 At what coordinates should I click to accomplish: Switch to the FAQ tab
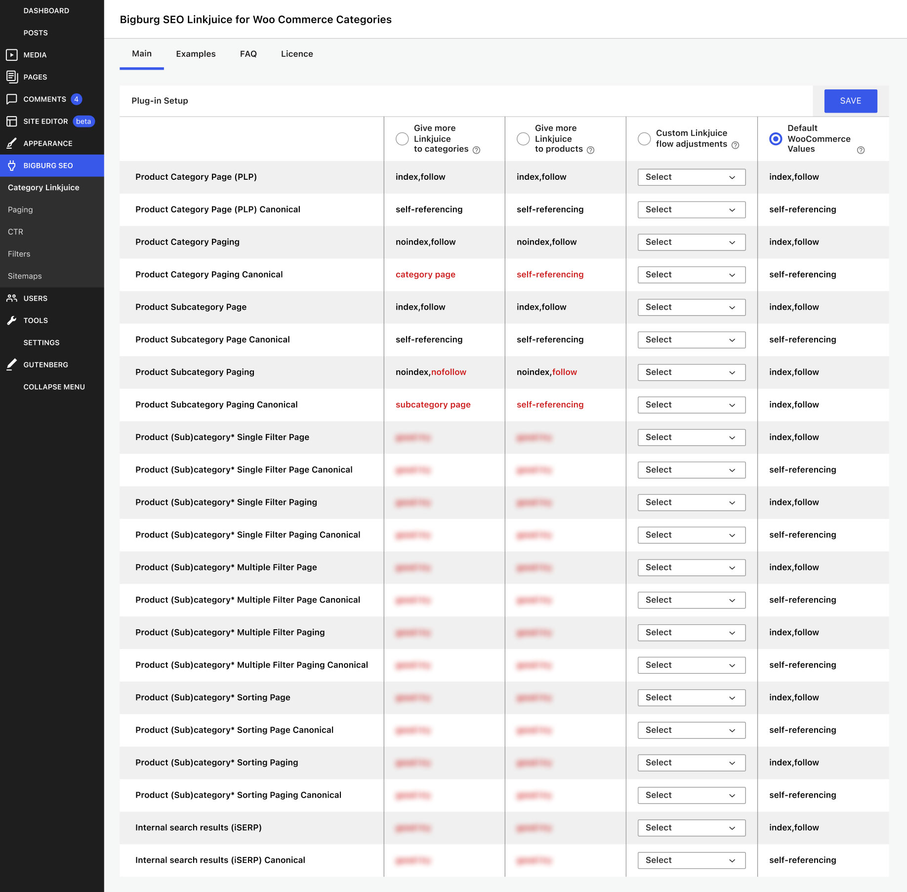(248, 54)
